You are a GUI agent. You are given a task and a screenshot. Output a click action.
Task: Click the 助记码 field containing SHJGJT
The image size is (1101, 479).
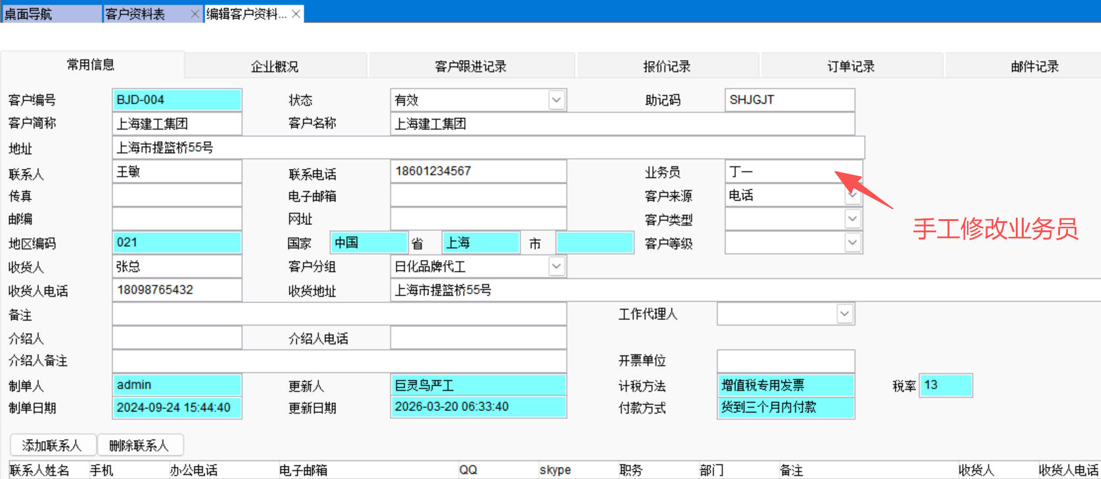pos(789,100)
